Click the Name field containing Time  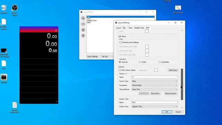point(154,102)
